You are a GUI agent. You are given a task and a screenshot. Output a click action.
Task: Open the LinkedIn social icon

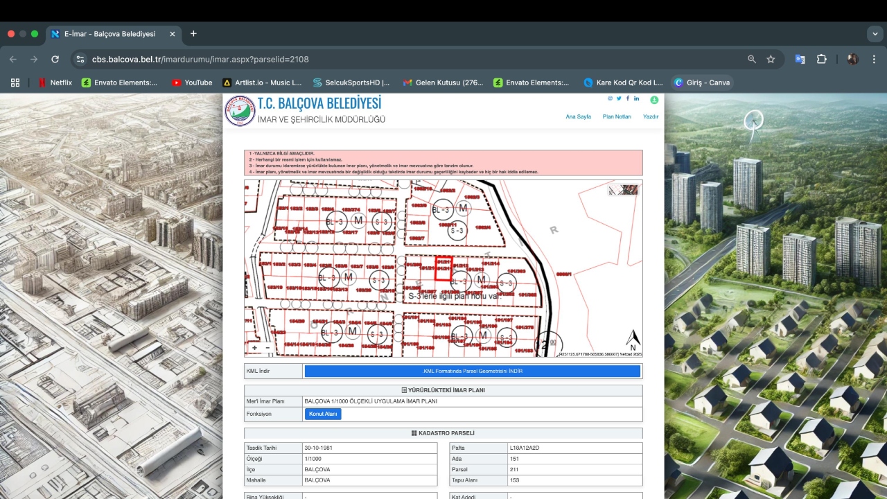tap(637, 98)
